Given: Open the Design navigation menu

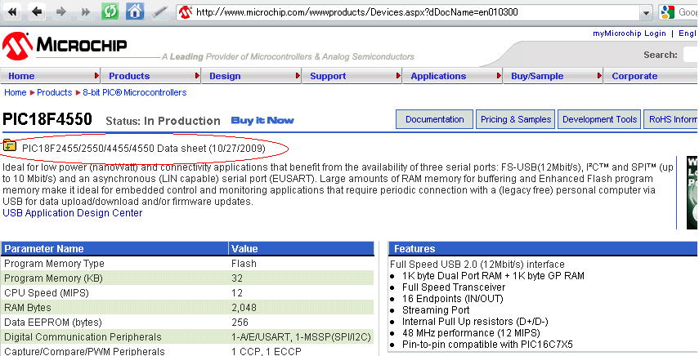Looking at the screenshot, I should (x=225, y=76).
